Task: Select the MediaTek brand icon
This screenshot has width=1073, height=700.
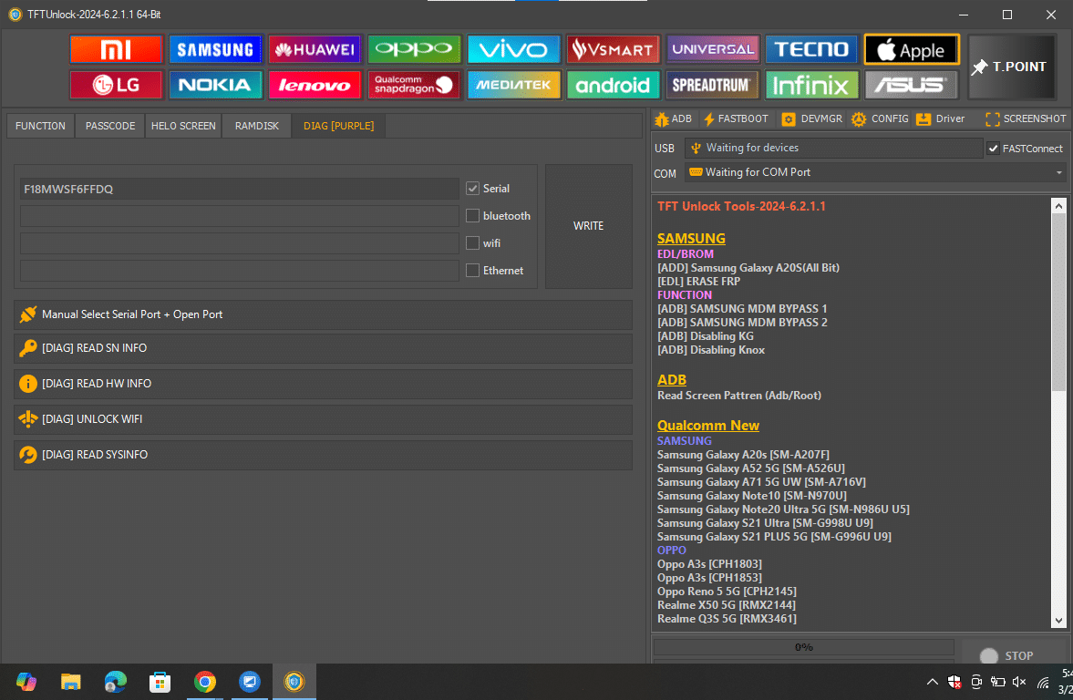Action: pos(513,85)
